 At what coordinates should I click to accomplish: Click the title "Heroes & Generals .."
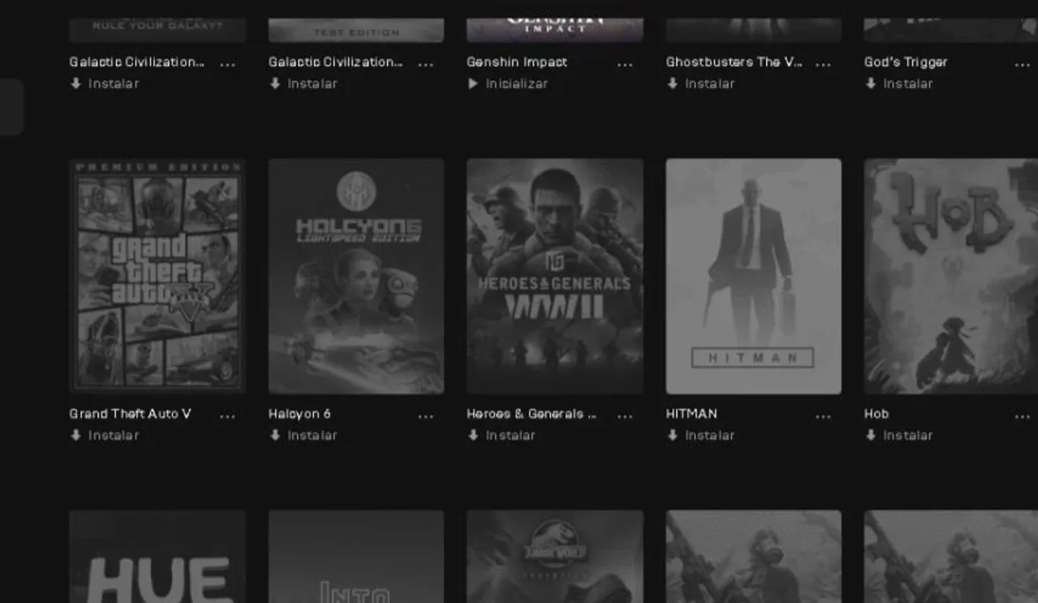tap(531, 414)
